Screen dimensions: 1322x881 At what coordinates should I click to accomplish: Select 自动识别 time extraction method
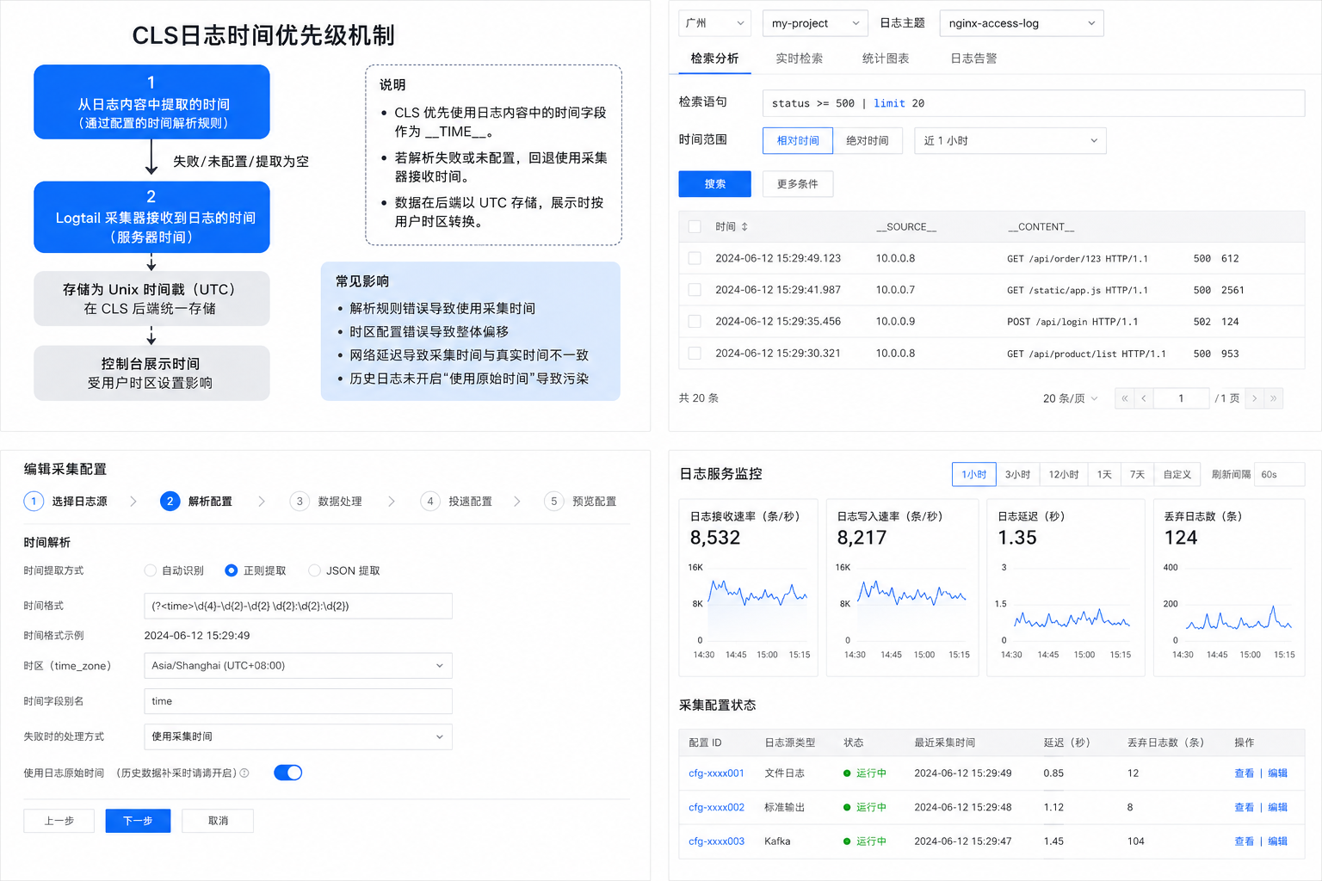pos(151,570)
